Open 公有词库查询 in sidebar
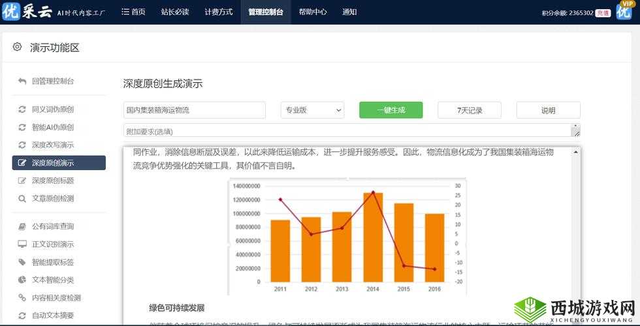Screen dimensions: 640x326 pyautogui.click(x=53, y=227)
